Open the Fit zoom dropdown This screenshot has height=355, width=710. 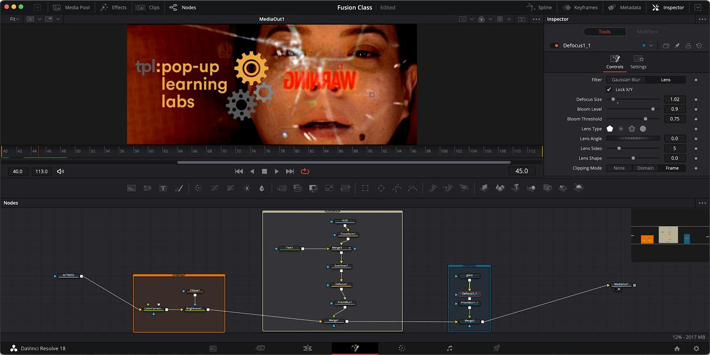pyautogui.click(x=14, y=19)
